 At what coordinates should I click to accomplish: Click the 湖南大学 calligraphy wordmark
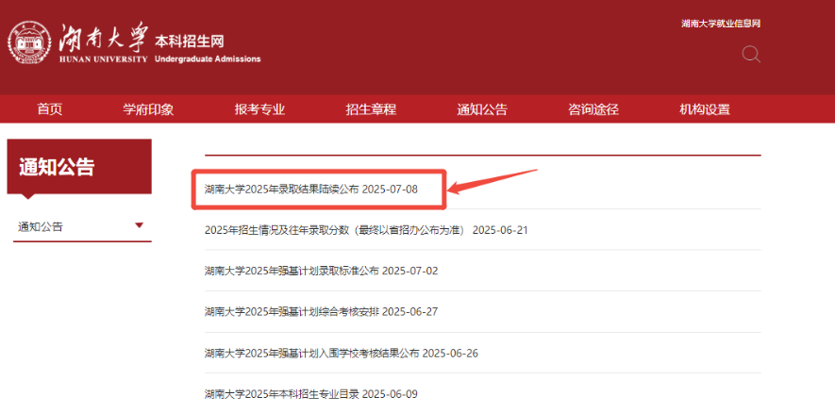104,39
